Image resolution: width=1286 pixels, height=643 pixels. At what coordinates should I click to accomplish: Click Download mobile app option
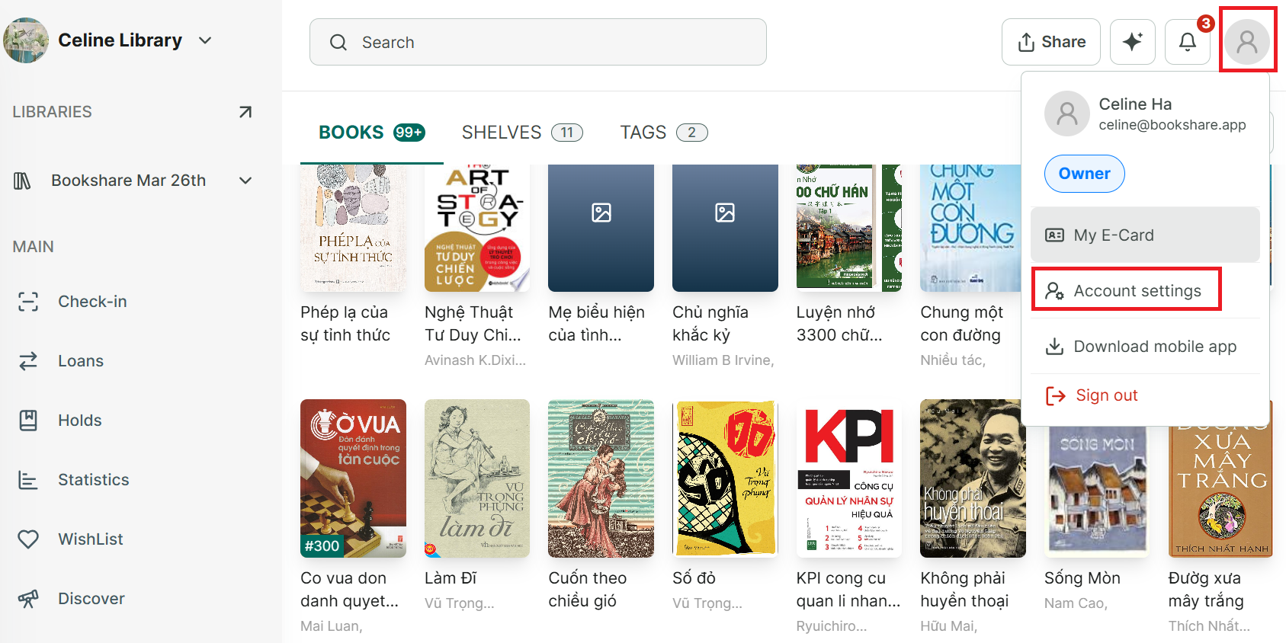pyautogui.click(x=1145, y=347)
